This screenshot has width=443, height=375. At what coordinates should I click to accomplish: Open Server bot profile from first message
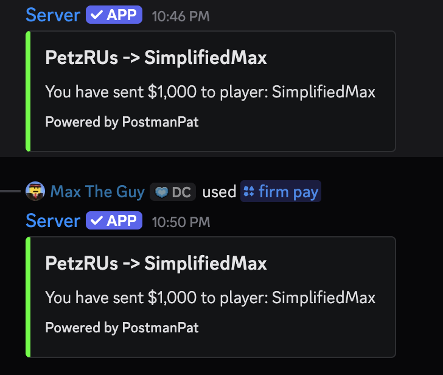(53, 15)
